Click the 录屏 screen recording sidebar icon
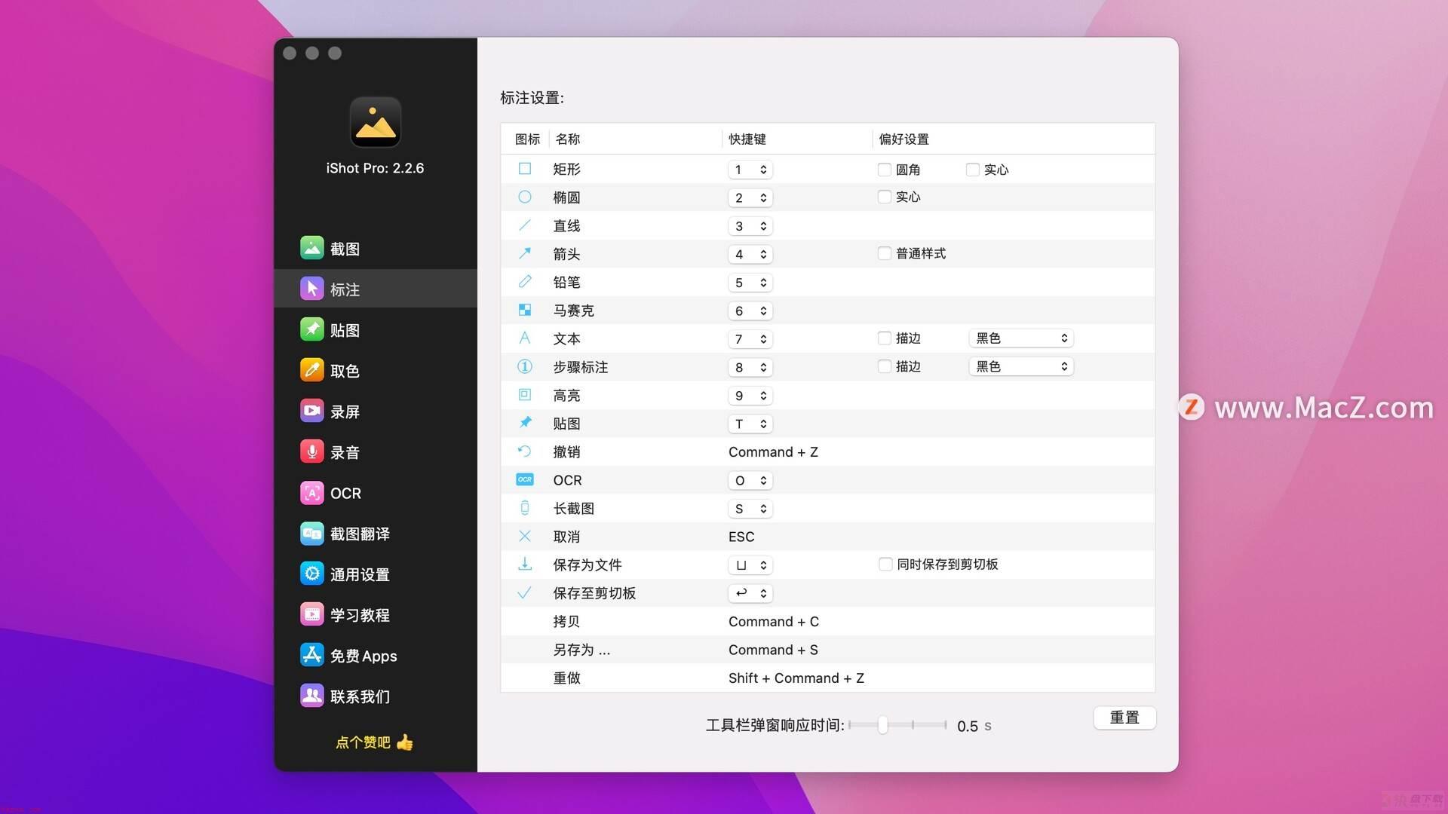The image size is (1448, 814). coord(312,411)
